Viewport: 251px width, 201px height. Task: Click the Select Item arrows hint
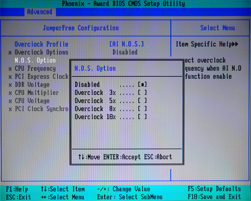click(63, 189)
